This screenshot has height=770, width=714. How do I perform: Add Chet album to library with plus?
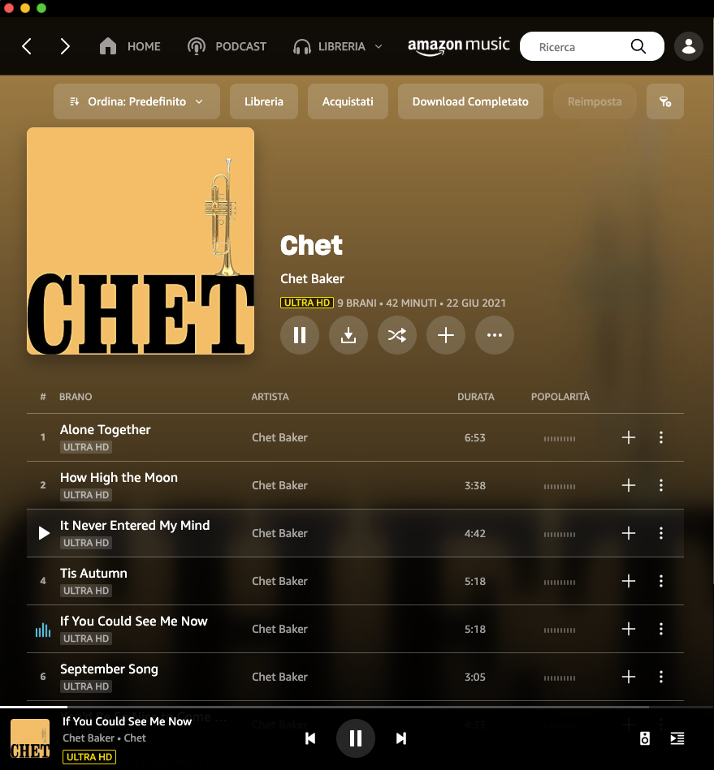point(445,335)
